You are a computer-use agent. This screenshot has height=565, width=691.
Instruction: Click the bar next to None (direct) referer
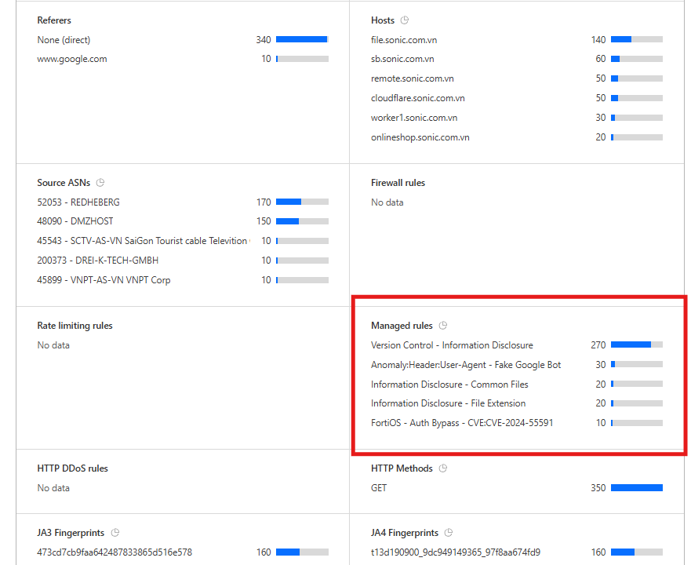click(302, 39)
